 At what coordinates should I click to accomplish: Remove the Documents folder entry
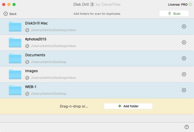coord(184,58)
